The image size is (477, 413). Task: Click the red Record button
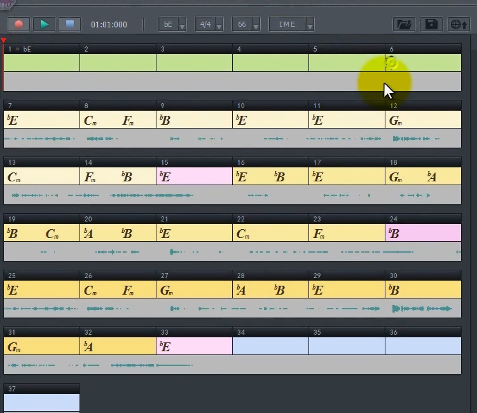pyautogui.click(x=19, y=24)
